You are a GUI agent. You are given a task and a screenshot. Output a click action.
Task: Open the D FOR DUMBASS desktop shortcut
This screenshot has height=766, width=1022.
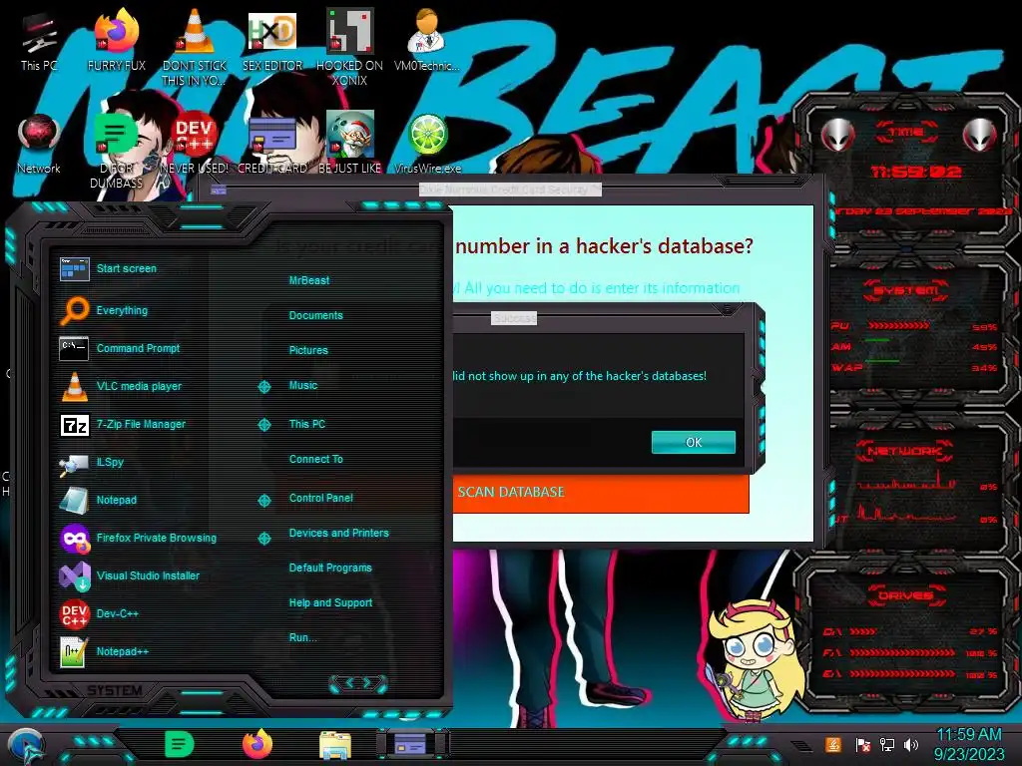(x=117, y=152)
